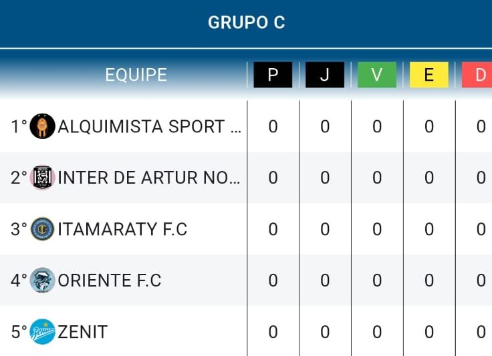Click the Inter de Artur Nogueira crest

pyautogui.click(x=42, y=178)
